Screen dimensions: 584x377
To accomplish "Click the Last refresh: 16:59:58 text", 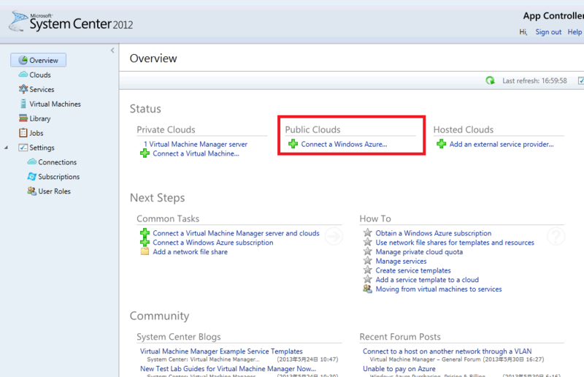I will [x=534, y=81].
